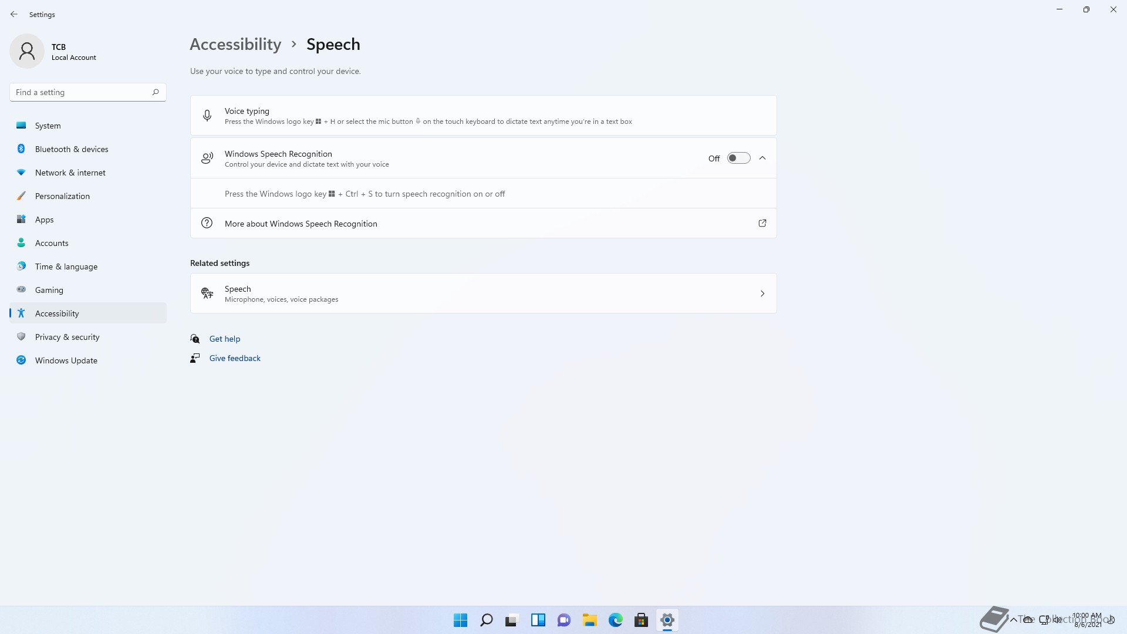This screenshot has height=634, width=1127.
Task: Click the Voice typing microphone icon
Action: click(207, 116)
